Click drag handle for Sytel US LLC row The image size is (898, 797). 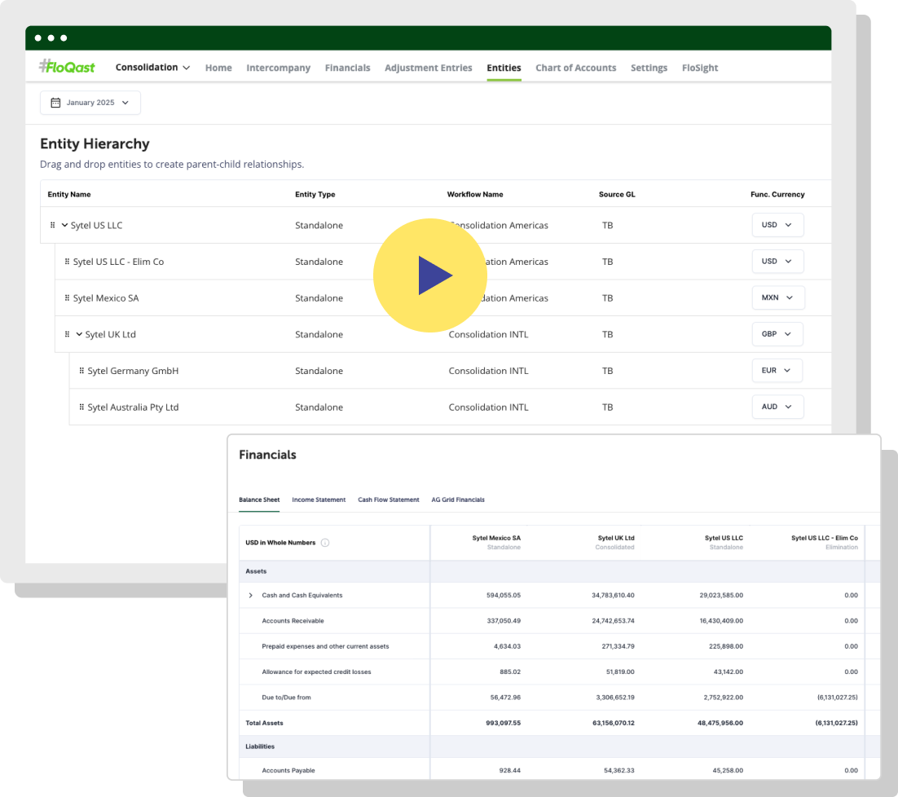pyautogui.click(x=53, y=225)
